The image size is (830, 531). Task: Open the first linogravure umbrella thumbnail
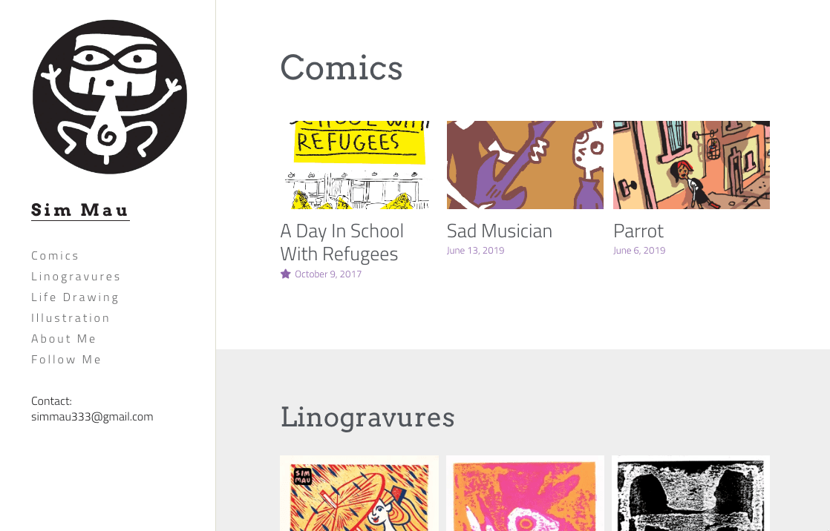[359, 493]
